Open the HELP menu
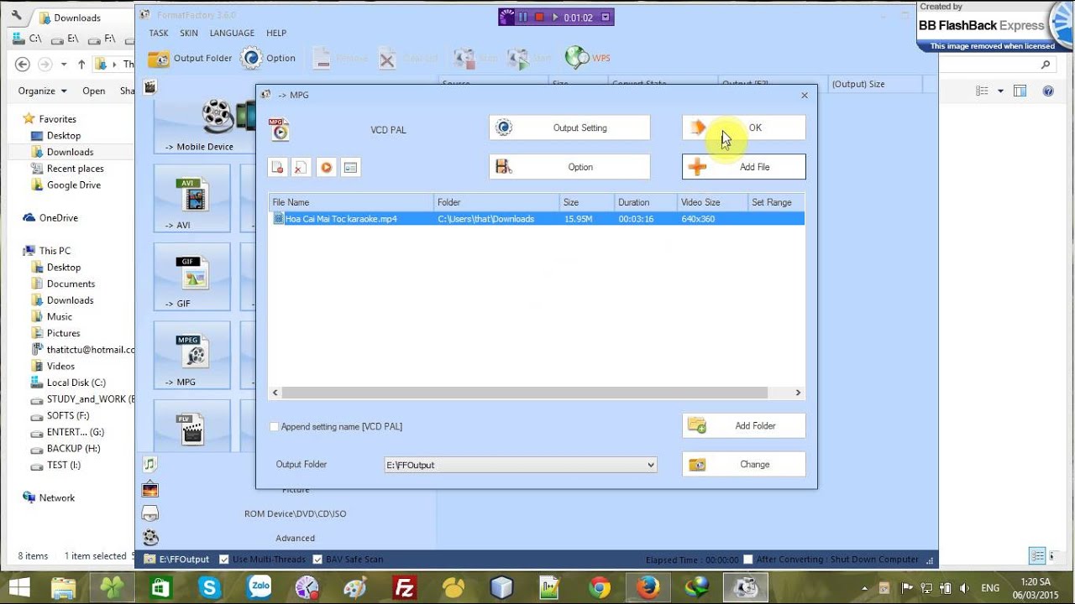The image size is (1075, 604). point(276,33)
